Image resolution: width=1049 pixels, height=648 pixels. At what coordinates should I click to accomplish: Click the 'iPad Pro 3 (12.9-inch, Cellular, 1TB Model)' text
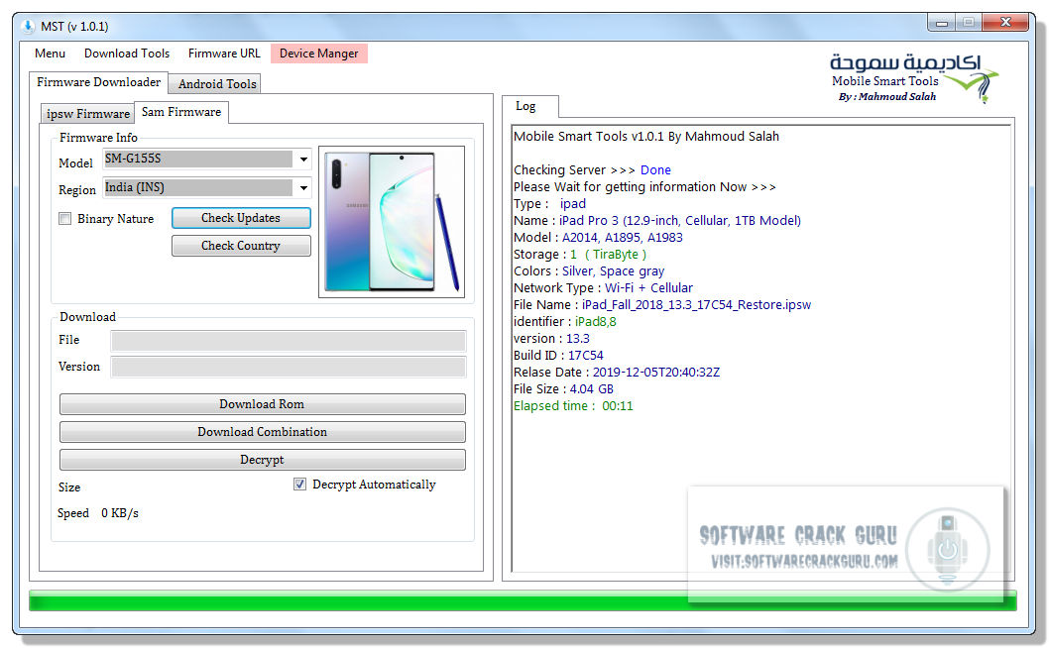coord(680,221)
